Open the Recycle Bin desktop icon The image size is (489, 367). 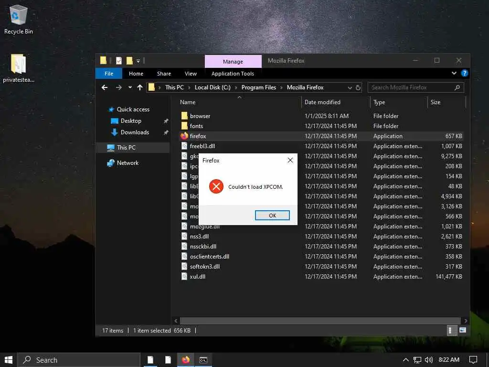point(19,19)
